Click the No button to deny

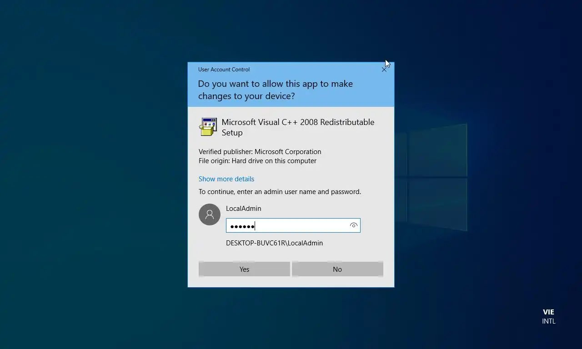pos(337,269)
